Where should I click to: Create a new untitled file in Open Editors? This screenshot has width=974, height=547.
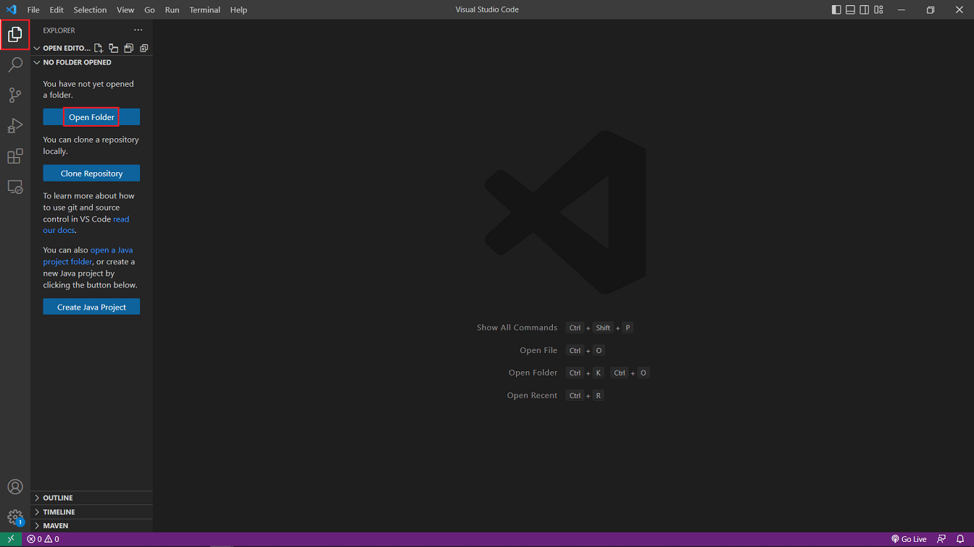pos(99,48)
